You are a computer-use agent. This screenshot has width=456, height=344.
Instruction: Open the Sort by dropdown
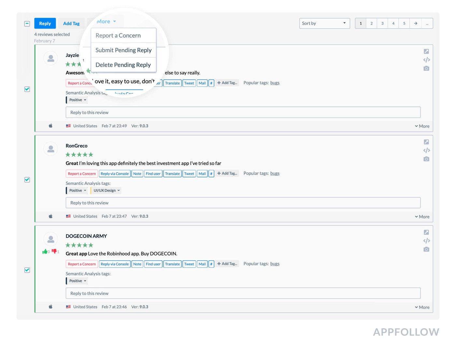click(324, 23)
